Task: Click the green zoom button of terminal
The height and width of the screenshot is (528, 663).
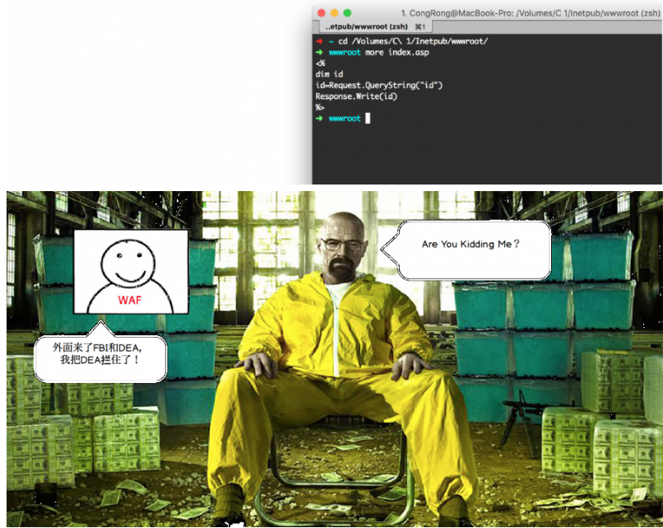Action: tap(348, 13)
